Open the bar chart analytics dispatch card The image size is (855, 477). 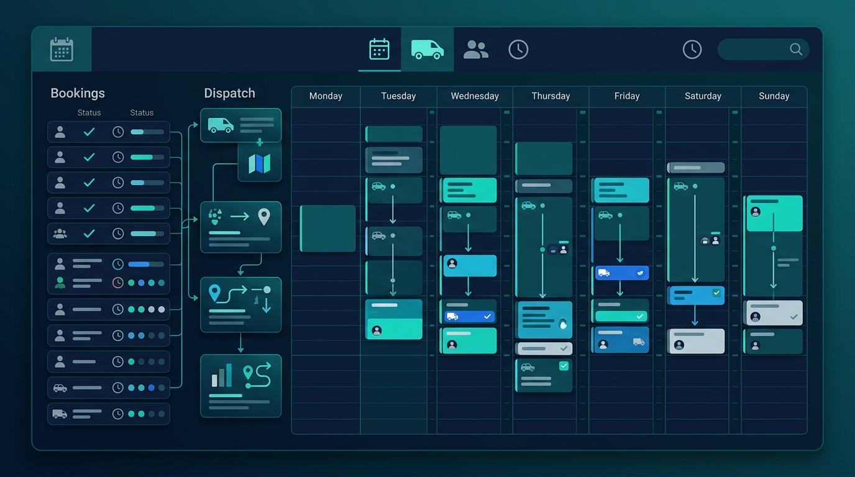(x=240, y=386)
